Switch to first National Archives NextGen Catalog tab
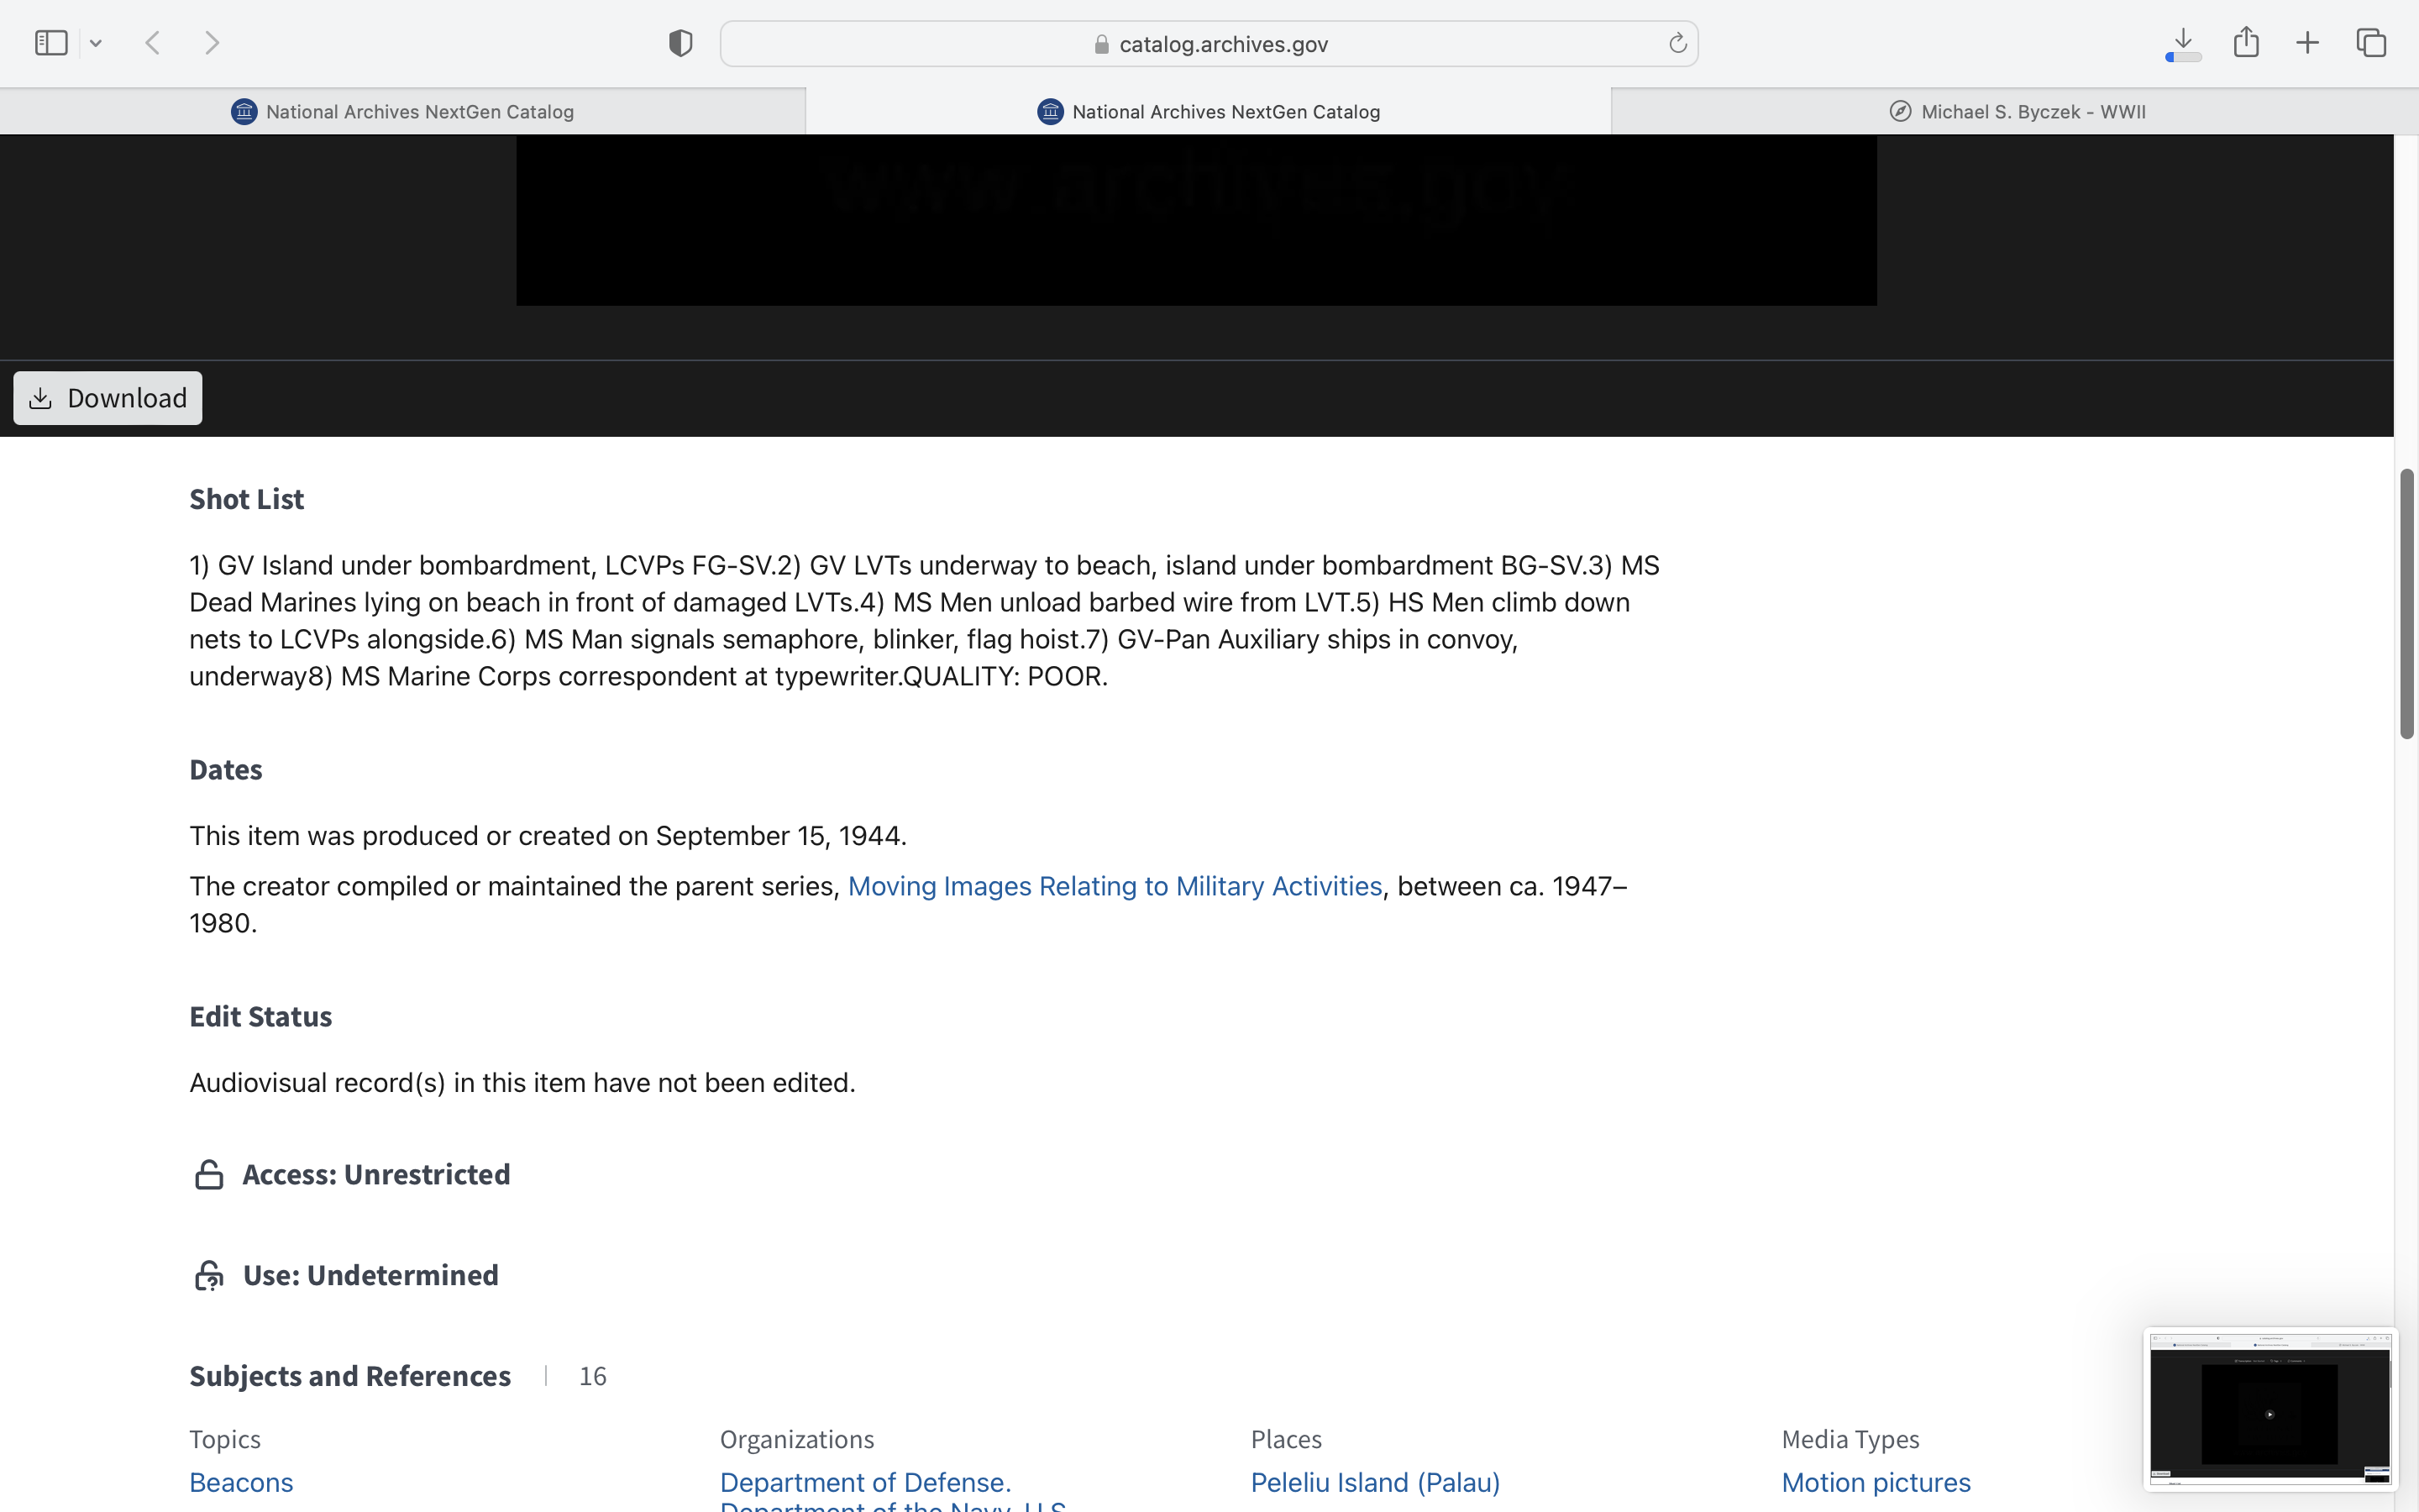Image resolution: width=2419 pixels, height=1512 pixels. click(x=403, y=112)
